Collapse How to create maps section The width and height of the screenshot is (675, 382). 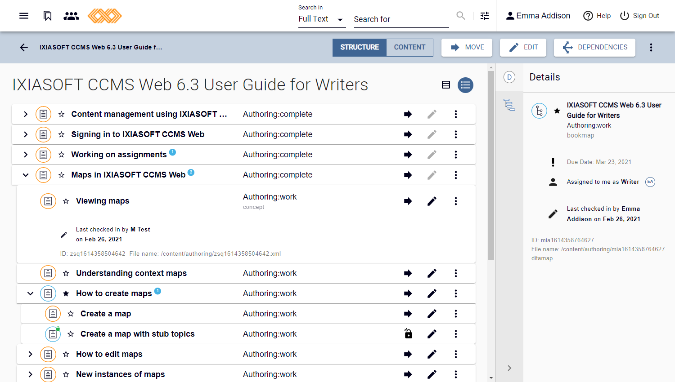tap(30, 293)
